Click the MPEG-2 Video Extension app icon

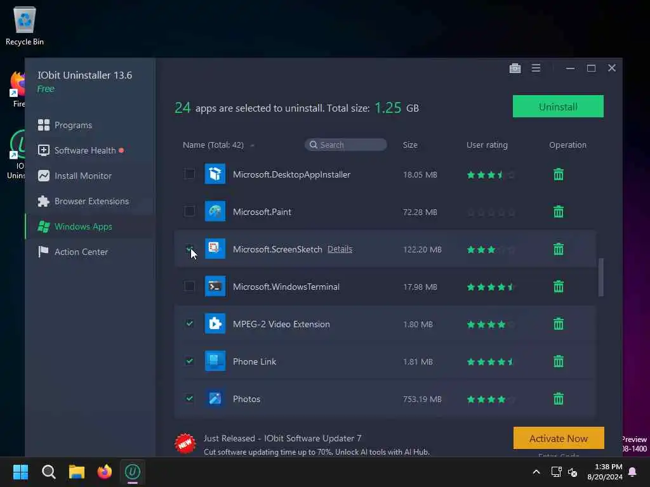point(215,323)
